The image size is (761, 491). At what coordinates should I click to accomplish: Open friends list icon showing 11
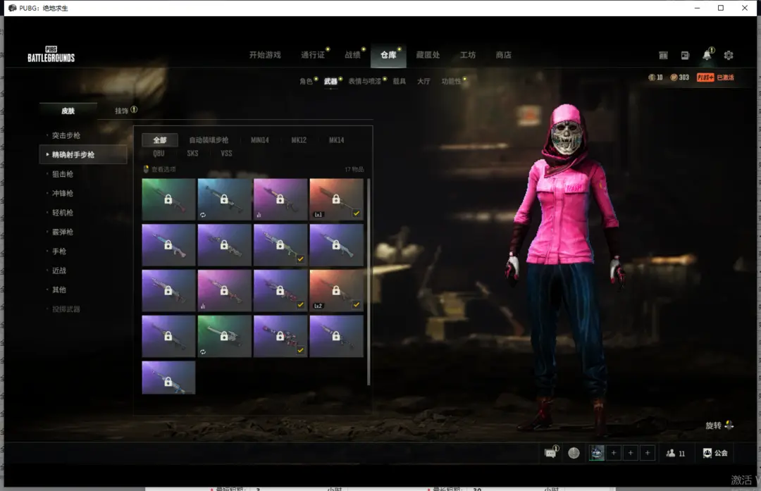[x=671, y=453]
